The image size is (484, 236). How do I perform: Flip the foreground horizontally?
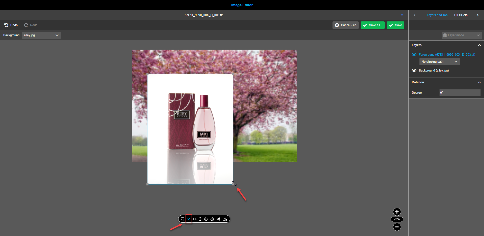[x=225, y=219]
